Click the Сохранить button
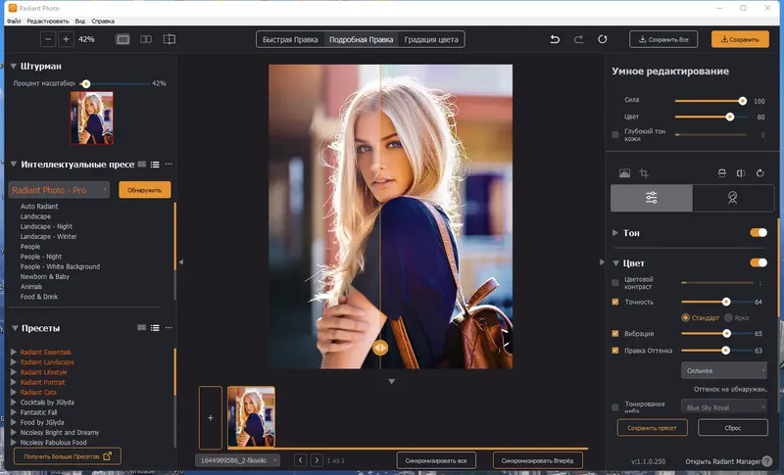The height and width of the screenshot is (475, 784). [740, 39]
